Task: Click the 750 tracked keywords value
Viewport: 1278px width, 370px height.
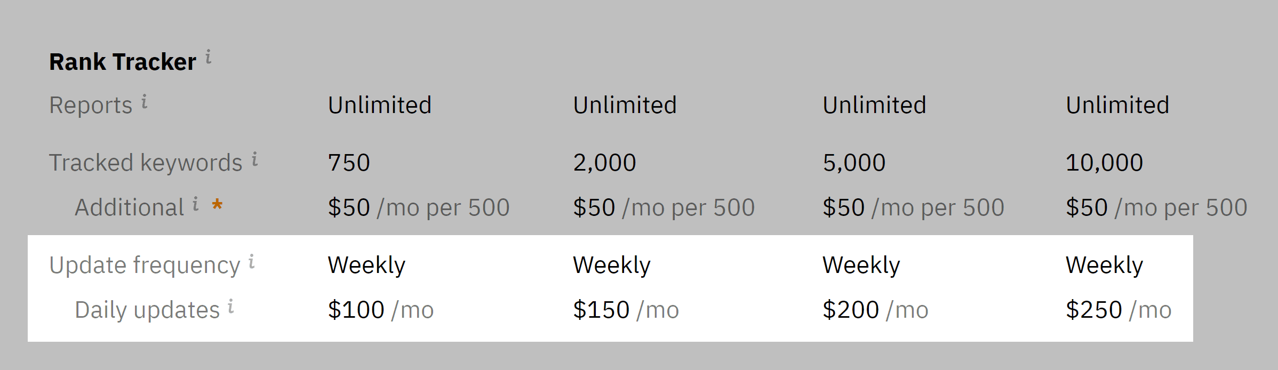Action: point(349,163)
